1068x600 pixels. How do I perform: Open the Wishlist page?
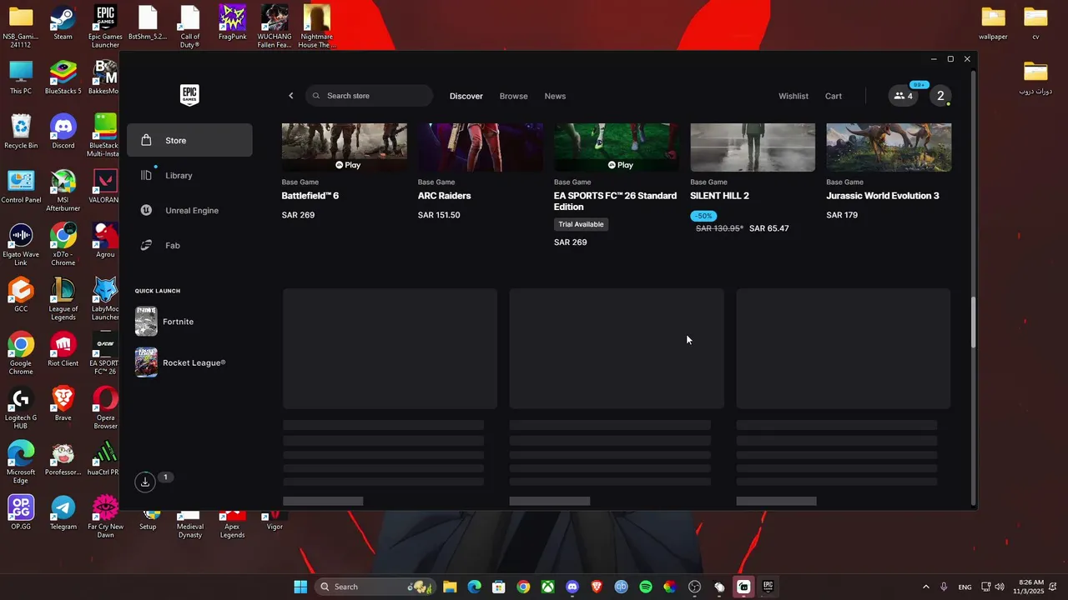click(x=793, y=96)
